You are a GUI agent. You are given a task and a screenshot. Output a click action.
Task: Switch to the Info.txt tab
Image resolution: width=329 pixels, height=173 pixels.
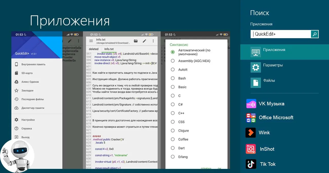coord(109,49)
